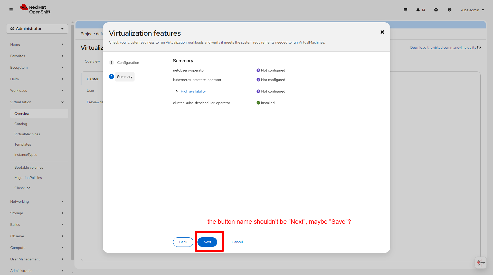The image size is (493, 275).
Task: Open the help question mark menu
Action: click(450, 10)
